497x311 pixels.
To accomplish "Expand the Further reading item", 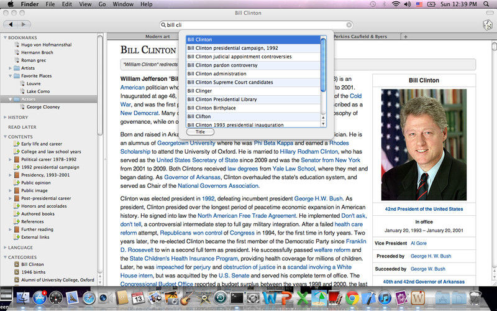I will 10,229.
